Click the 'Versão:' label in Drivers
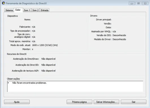 (x=108, y=24)
